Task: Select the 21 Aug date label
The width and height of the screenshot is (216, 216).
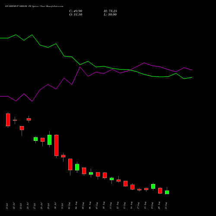Action: pyautogui.click(x=166, y=206)
